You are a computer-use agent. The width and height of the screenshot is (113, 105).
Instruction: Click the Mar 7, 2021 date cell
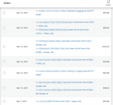pyautogui.click(x=21, y=101)
